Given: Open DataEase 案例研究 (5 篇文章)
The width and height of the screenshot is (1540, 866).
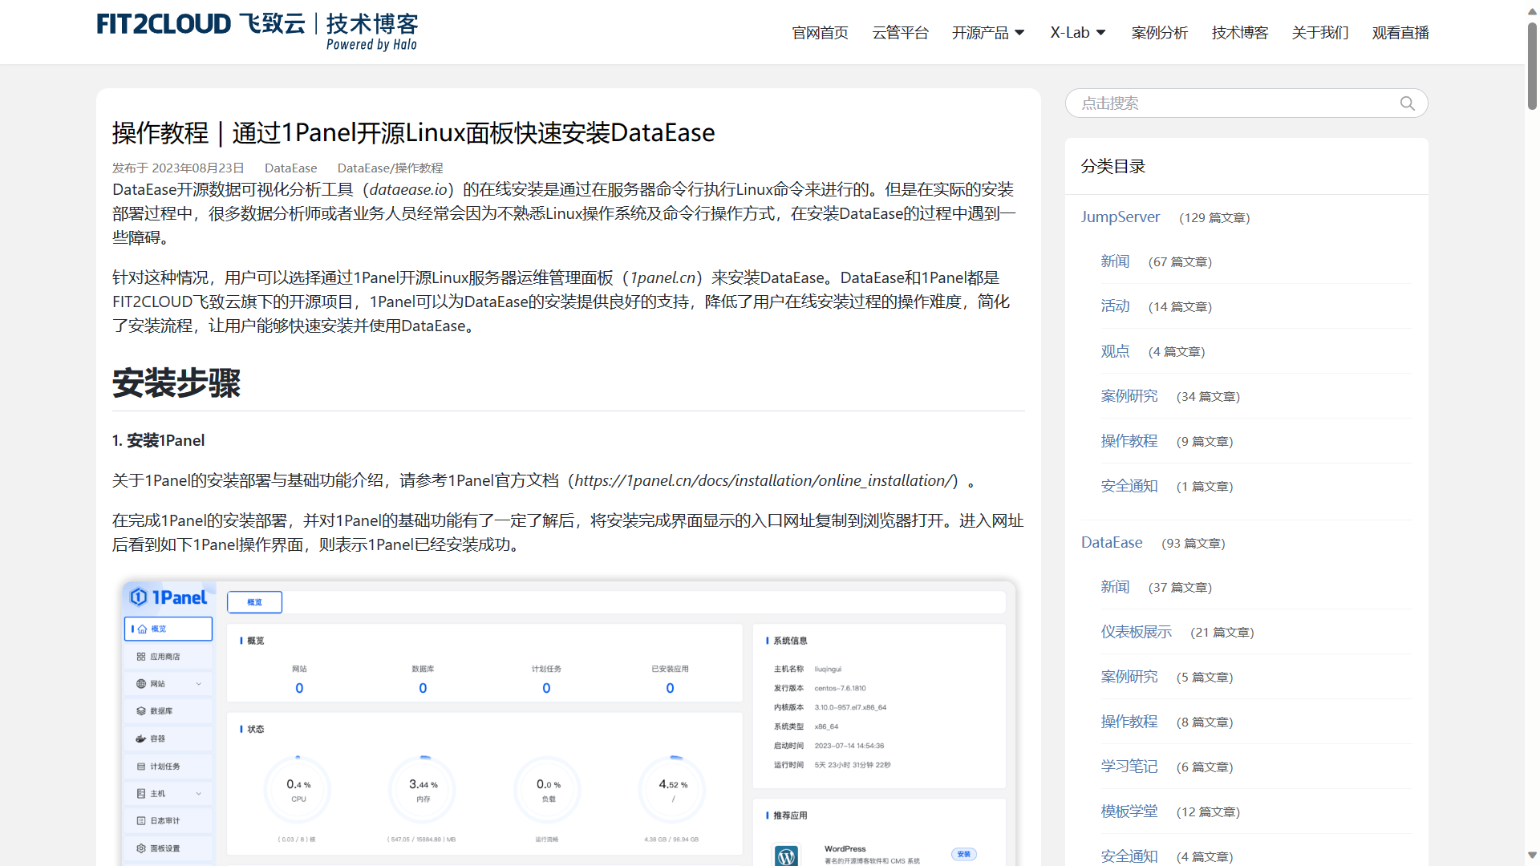Looking at the screenshot, I should [1129, 677].
